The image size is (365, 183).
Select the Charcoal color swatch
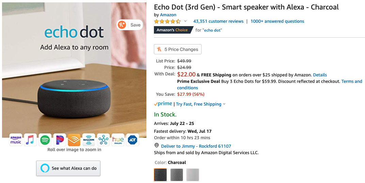[160, 175]
